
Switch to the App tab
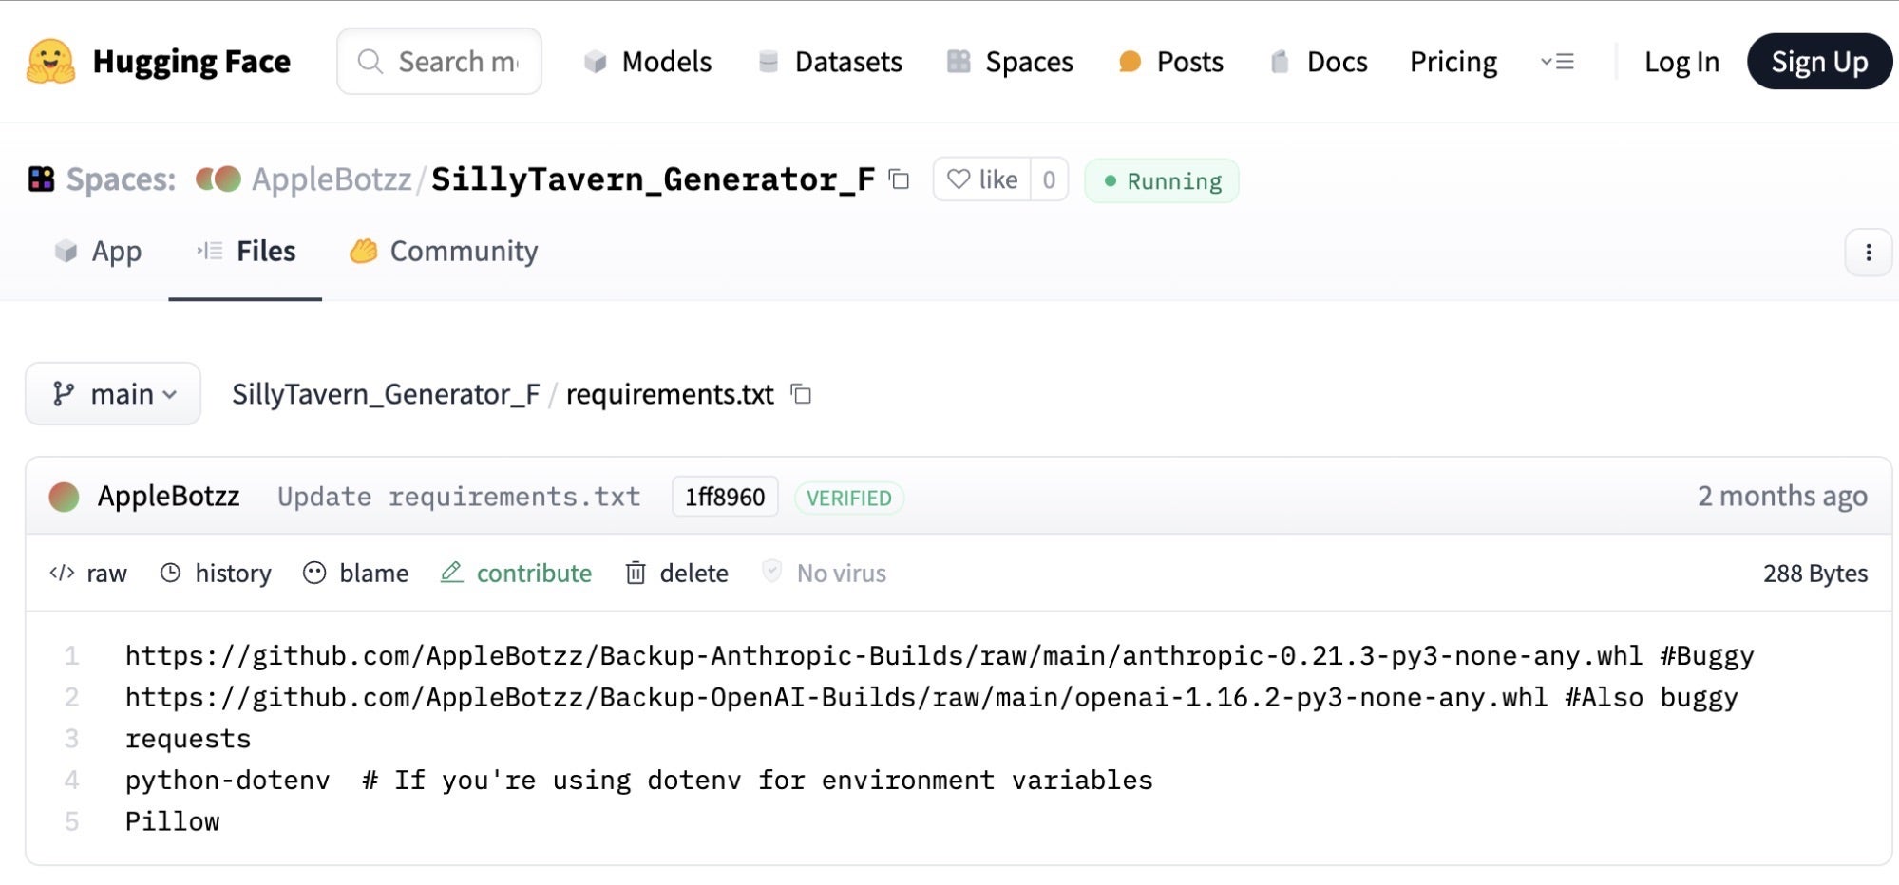click(x=99, y=252)
